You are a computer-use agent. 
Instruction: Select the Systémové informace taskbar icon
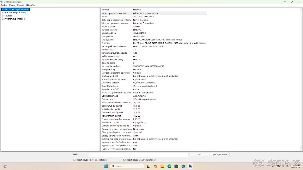tap(190, 166)
